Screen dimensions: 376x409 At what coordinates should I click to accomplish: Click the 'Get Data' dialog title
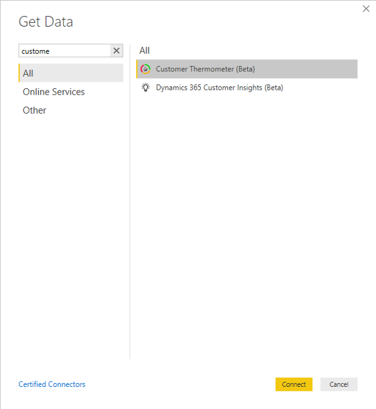(x=46, y=21)
